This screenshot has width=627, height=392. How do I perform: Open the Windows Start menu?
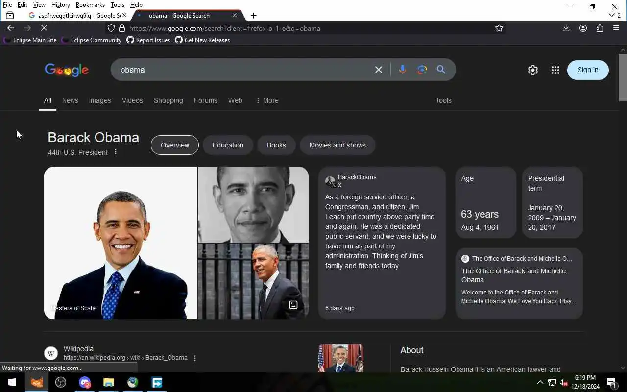12,382
